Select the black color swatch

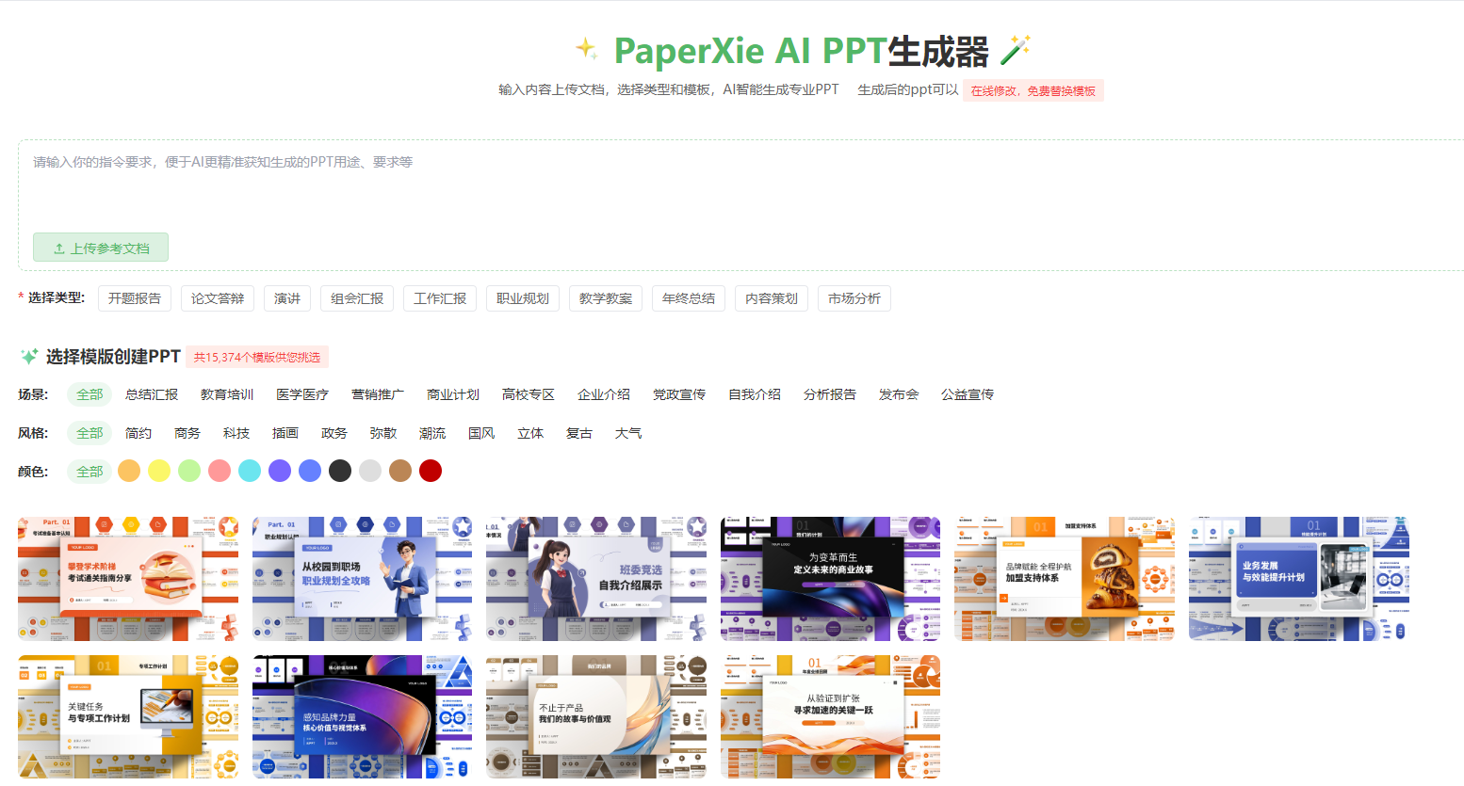click(340, 471)
